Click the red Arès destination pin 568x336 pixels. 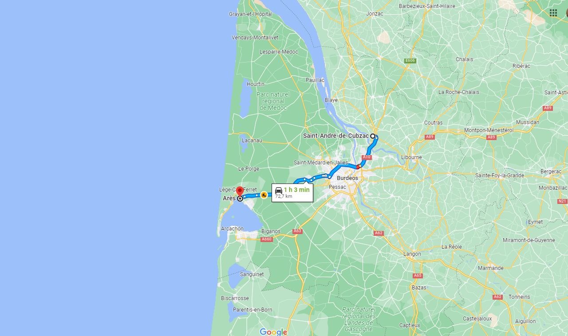(x=240, y=191)
